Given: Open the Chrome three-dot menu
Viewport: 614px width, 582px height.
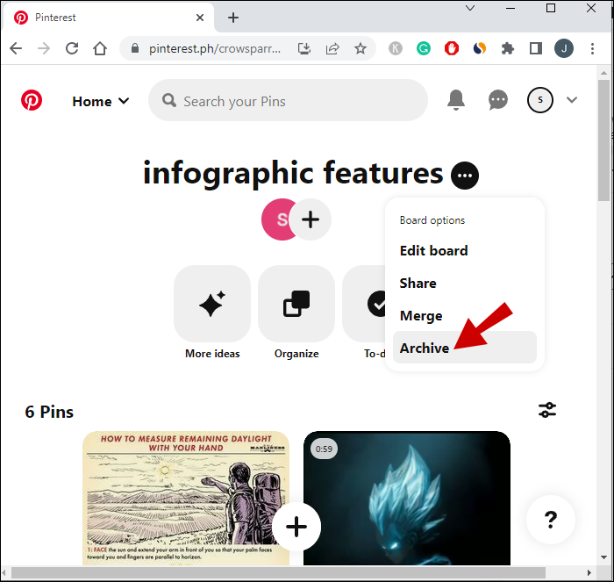Looking at the screenshot, I should coord(592,48).
